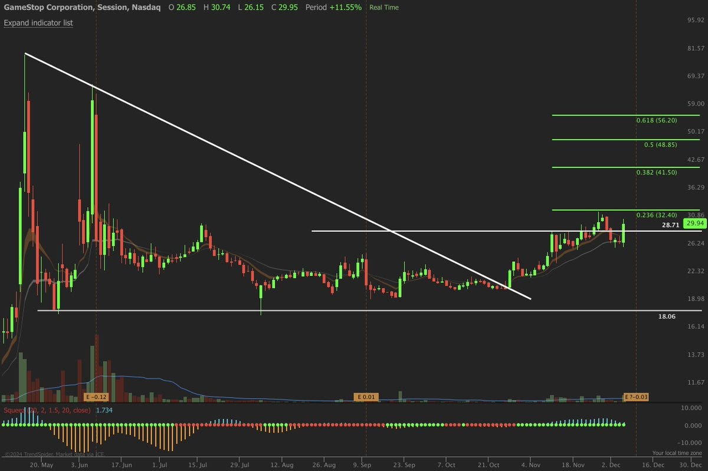Click the green 29.94 current price tag

click(694, 223)
